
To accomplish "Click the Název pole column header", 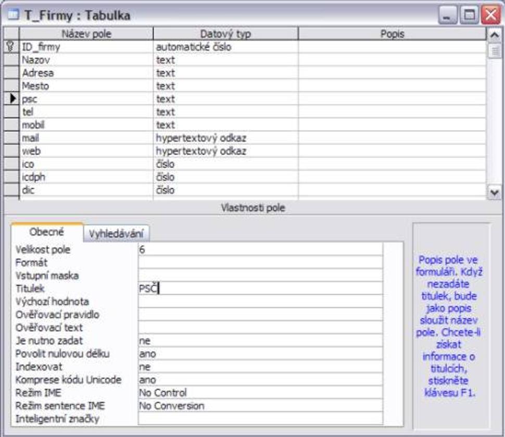I will [86, 34].
